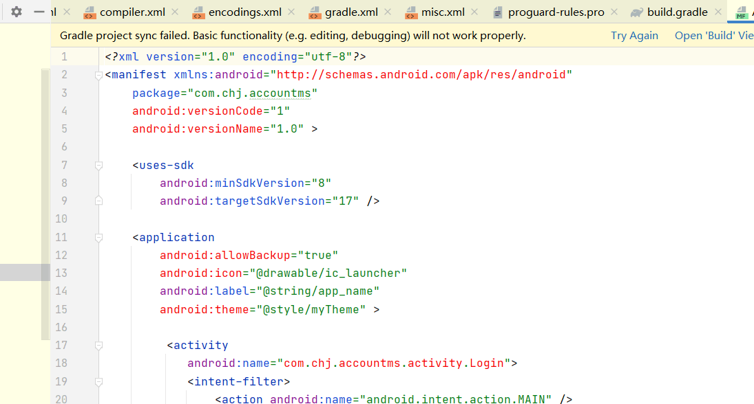Click the xml version declaration line
Viewport: 754px width, 404px height.
235,56
